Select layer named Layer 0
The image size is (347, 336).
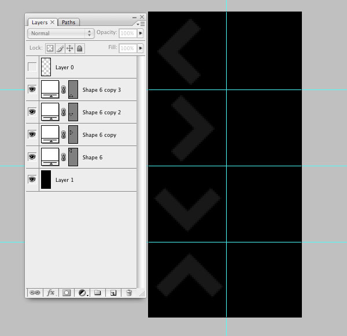pos(64,68)
